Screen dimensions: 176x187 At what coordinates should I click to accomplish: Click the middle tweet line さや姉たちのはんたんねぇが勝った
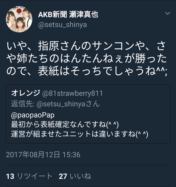click(x=86, y=59)
